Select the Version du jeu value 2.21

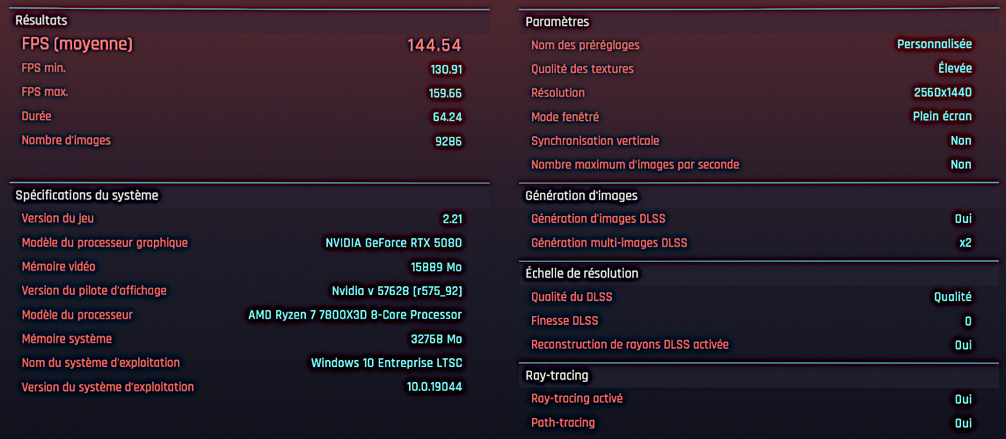click(x=452, y=219)
